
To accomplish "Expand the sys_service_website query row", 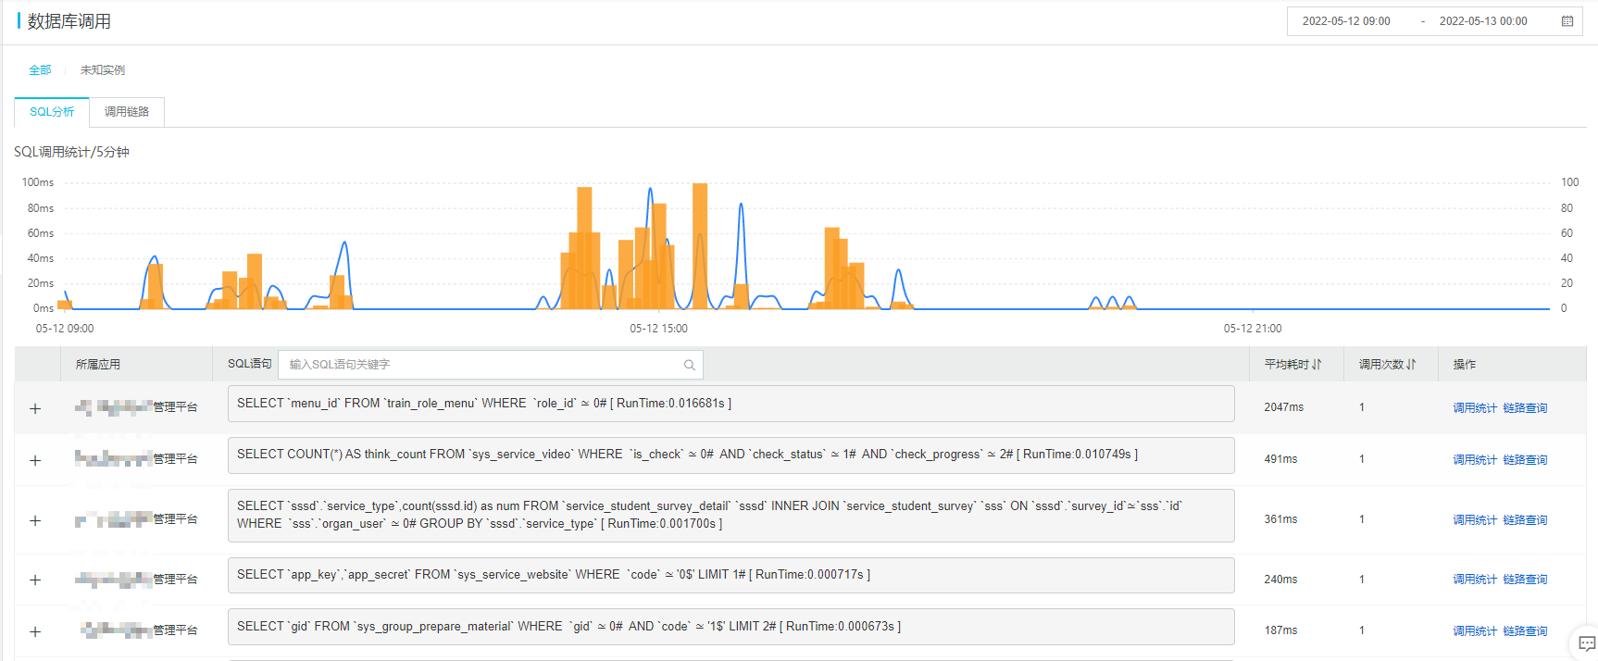I will (35, 580).
